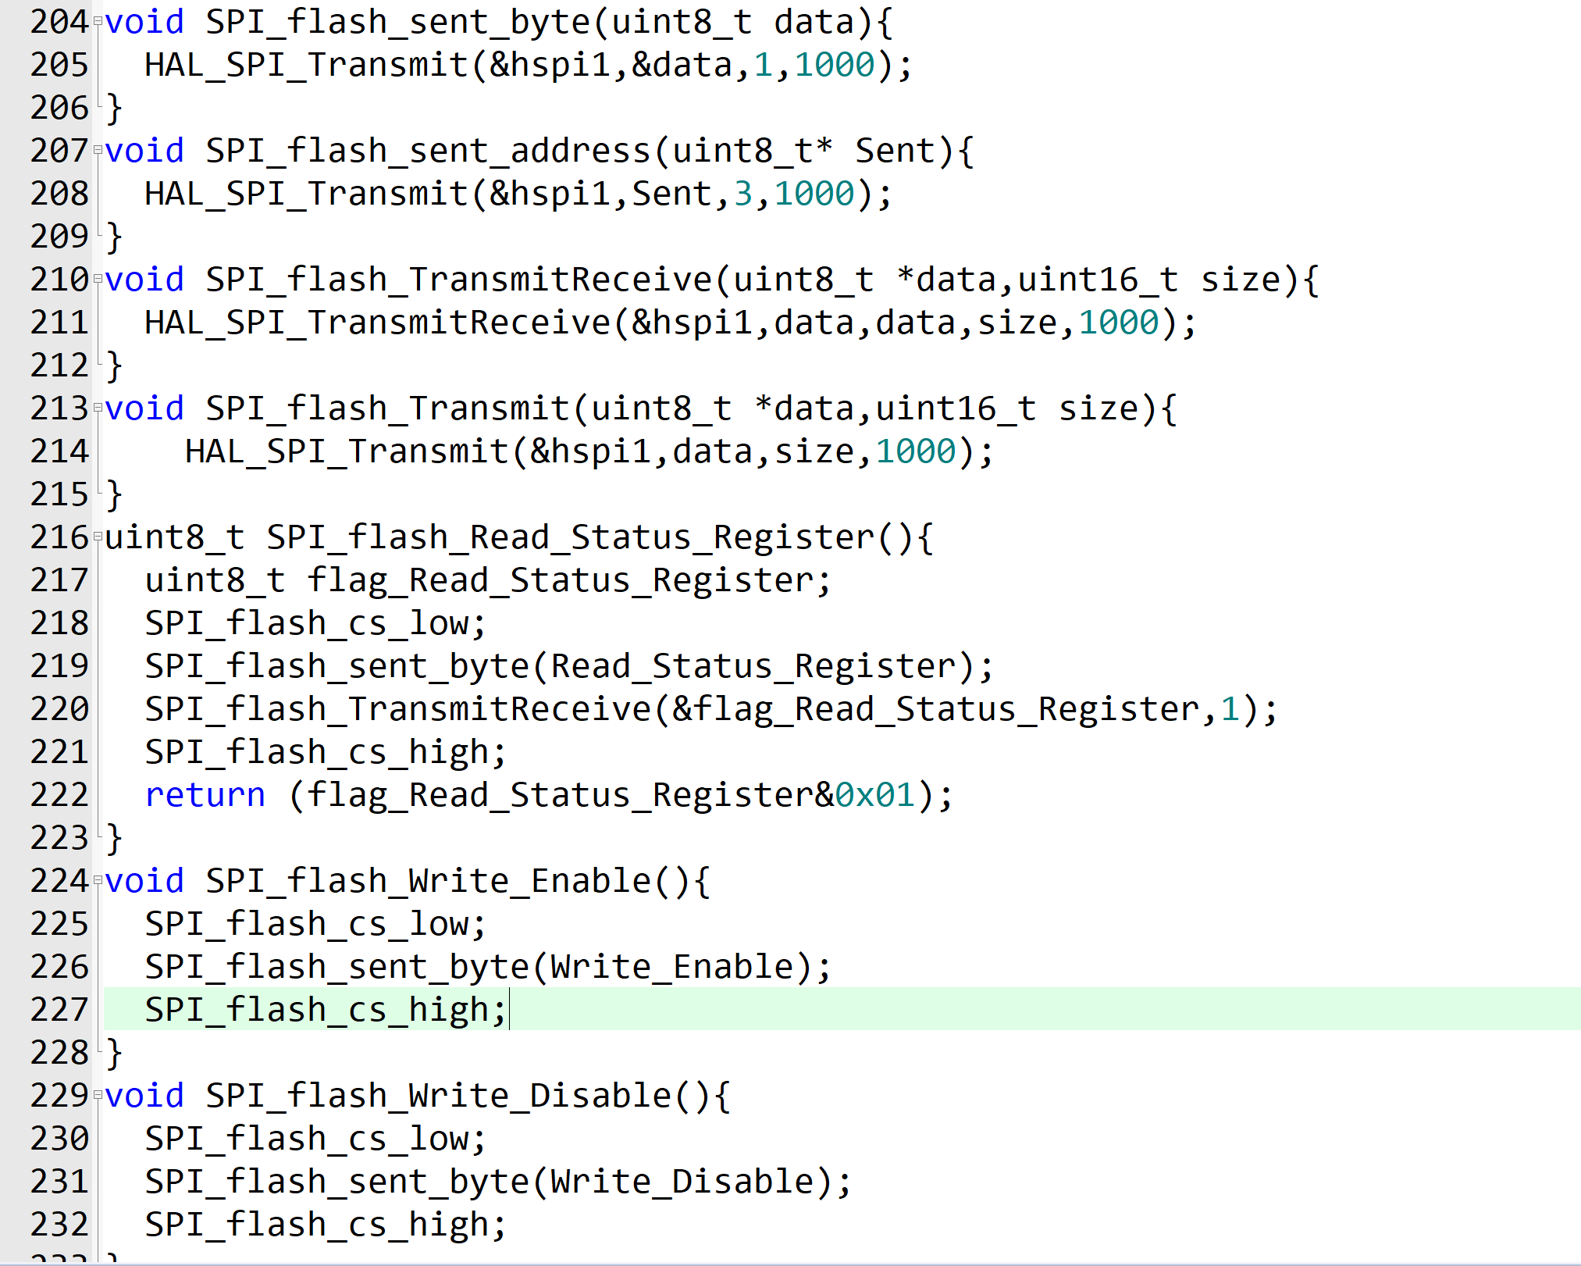
Task: Collapse the SPI_flash_Transmit function fold at line 213
Action: click(98, 408)
